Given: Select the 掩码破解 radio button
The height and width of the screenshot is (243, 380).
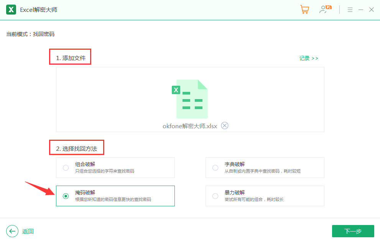Looking at the screenshot, I should 66,196.
